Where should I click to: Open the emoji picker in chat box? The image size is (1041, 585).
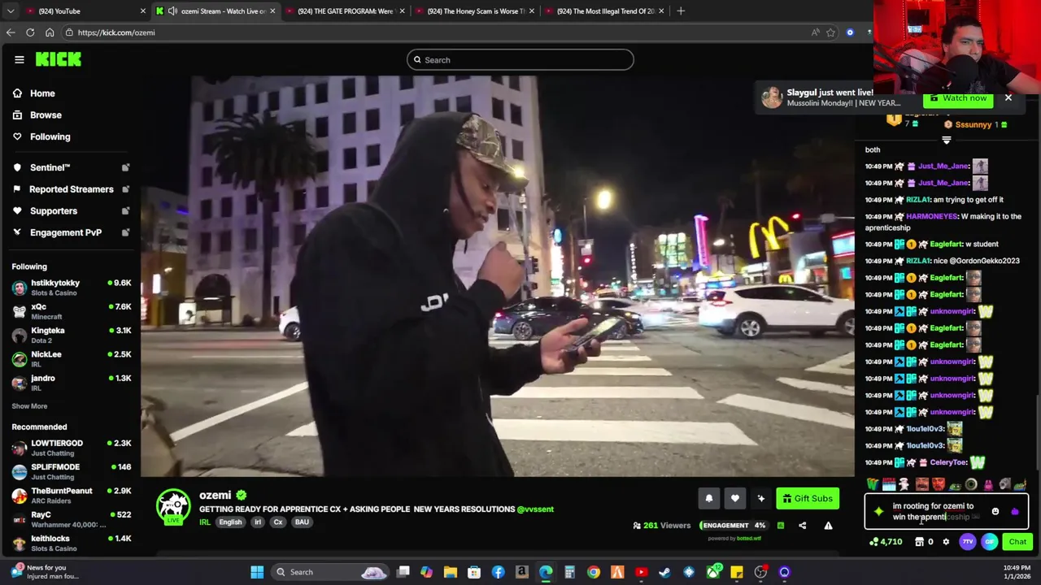(x=995, y=512)
